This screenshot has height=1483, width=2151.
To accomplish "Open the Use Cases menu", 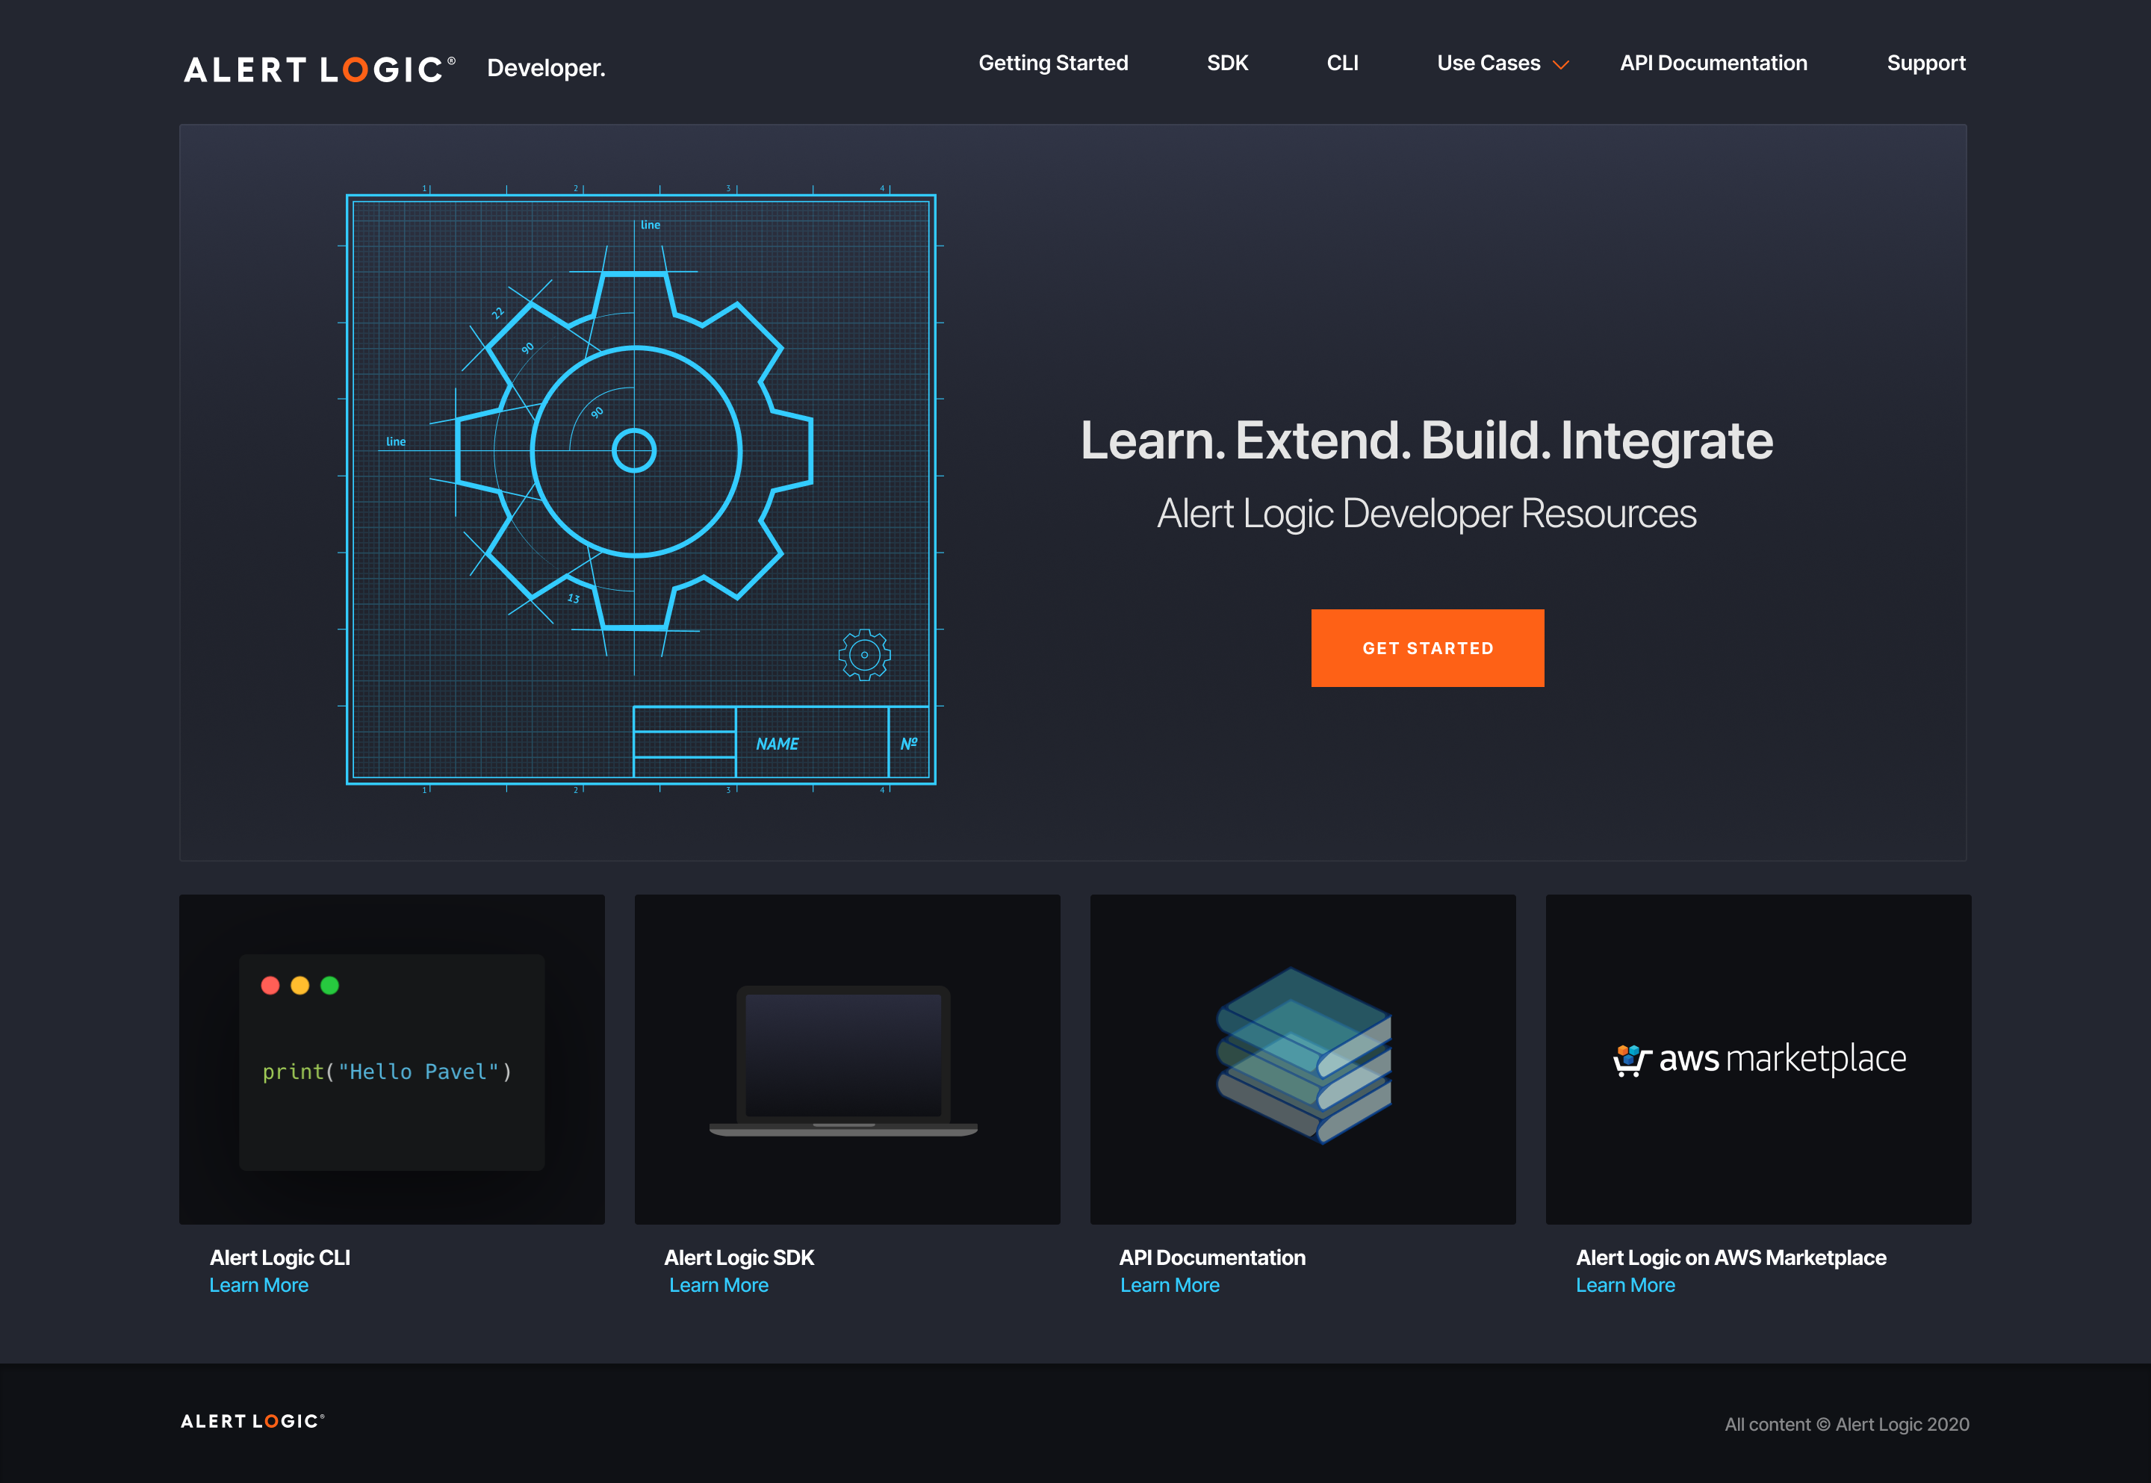I will (x=1489, y=63).
